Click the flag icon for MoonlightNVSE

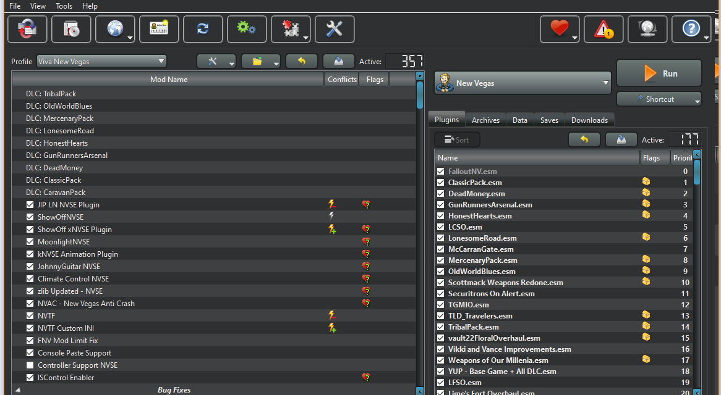366,241
